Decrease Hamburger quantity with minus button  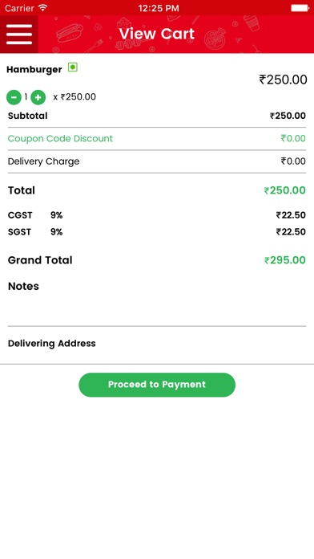pos(14,97)
